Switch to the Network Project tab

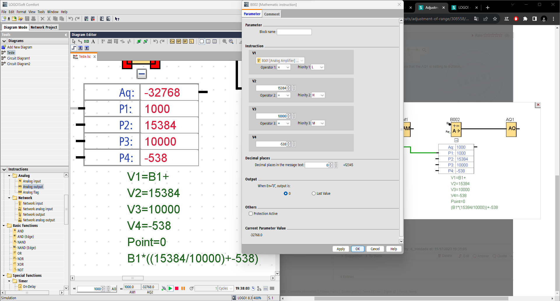click(44, 27)
